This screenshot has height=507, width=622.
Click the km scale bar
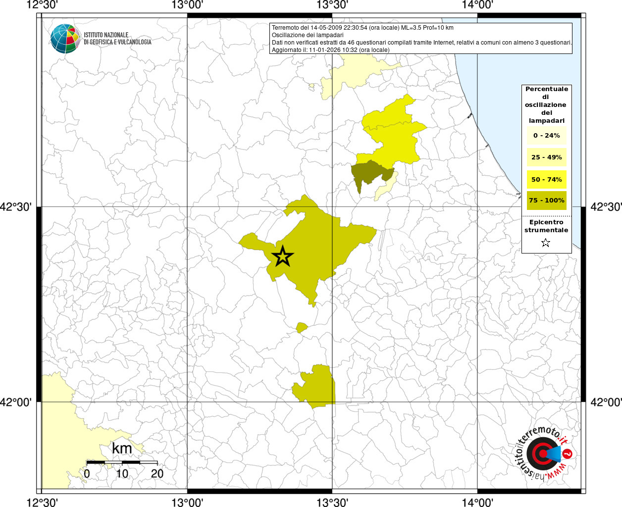(x=122, y=462)
